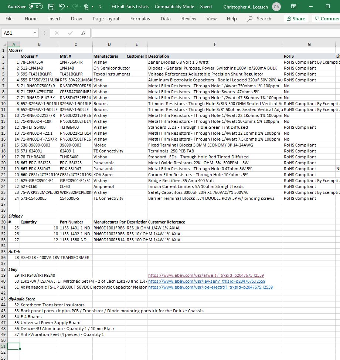Select the Digikey heading cell
340x360 pixels.
tap(14, 216)
